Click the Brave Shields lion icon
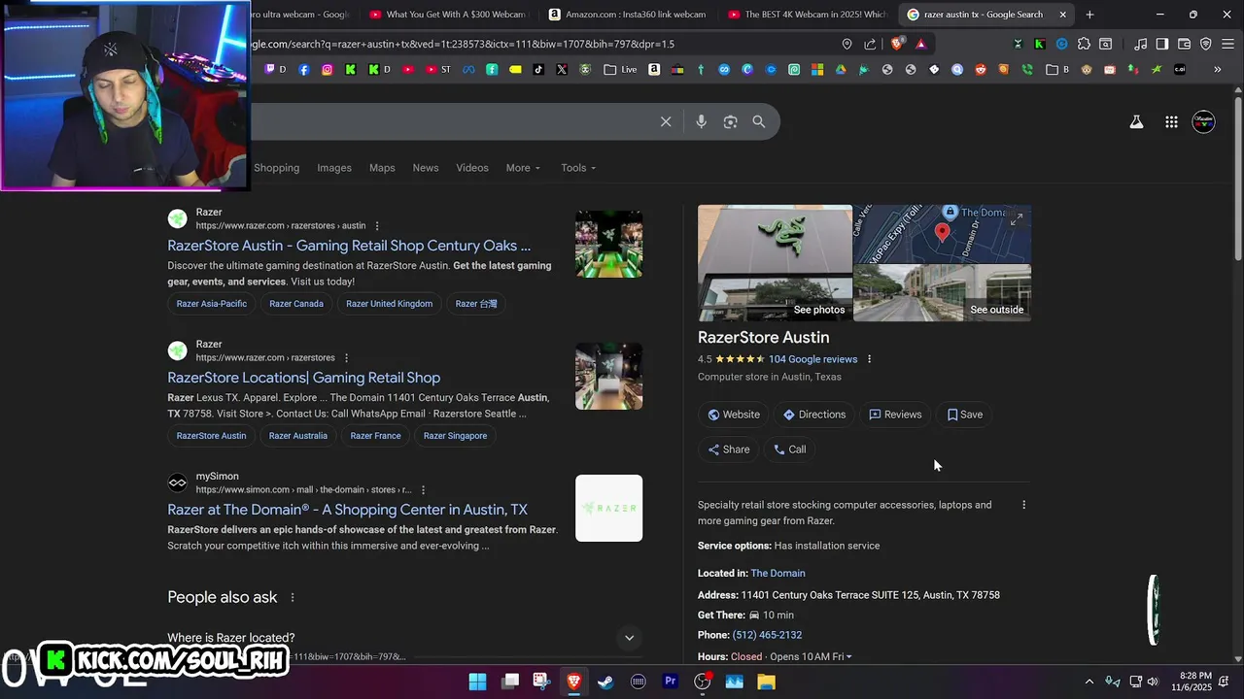Viewport: 1244px width, 699px height. click(x=896, y=44)
